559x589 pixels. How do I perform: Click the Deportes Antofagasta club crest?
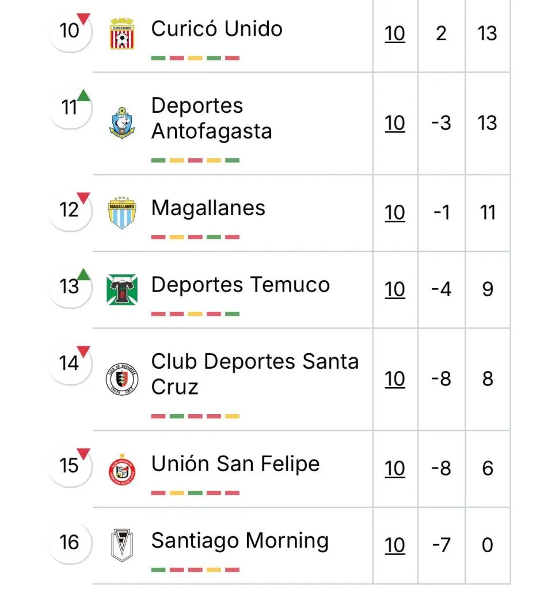122,123
